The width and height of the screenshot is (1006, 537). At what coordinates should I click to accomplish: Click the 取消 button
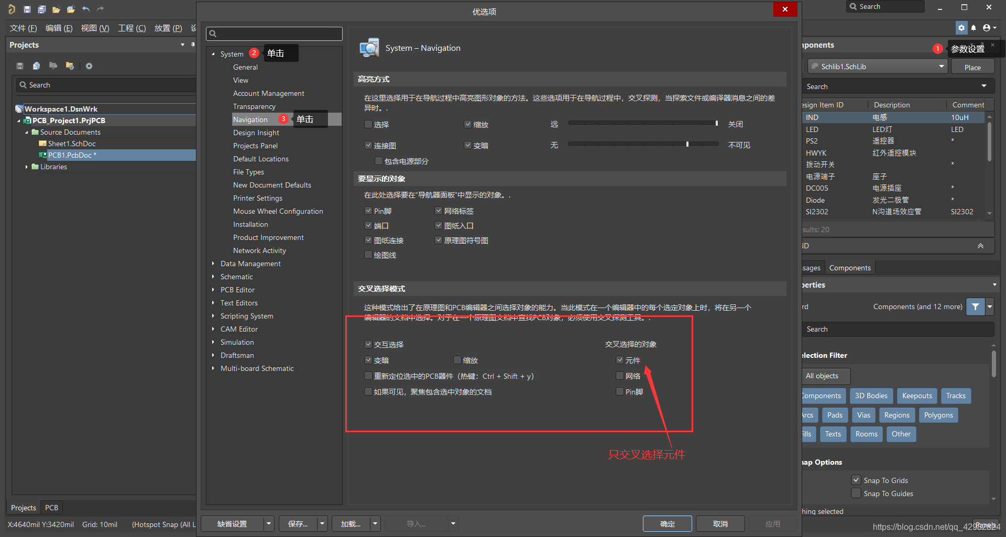tap(720, 523)
